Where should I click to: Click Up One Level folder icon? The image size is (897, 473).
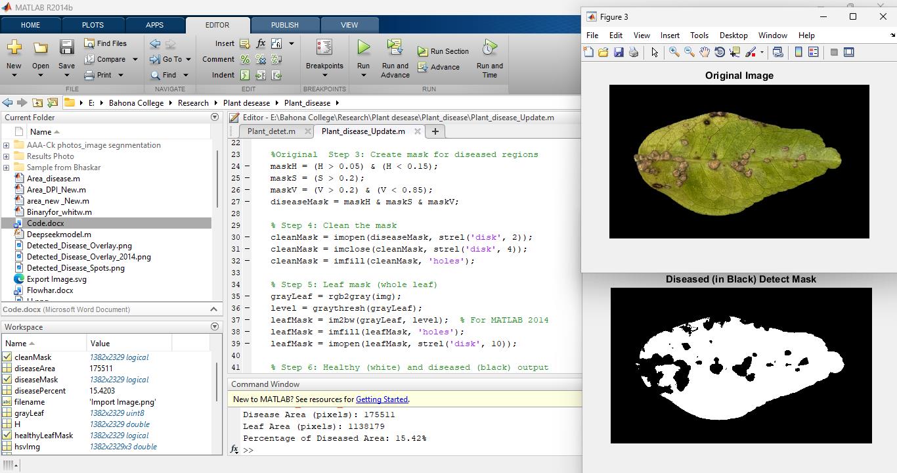click(37, 102)
